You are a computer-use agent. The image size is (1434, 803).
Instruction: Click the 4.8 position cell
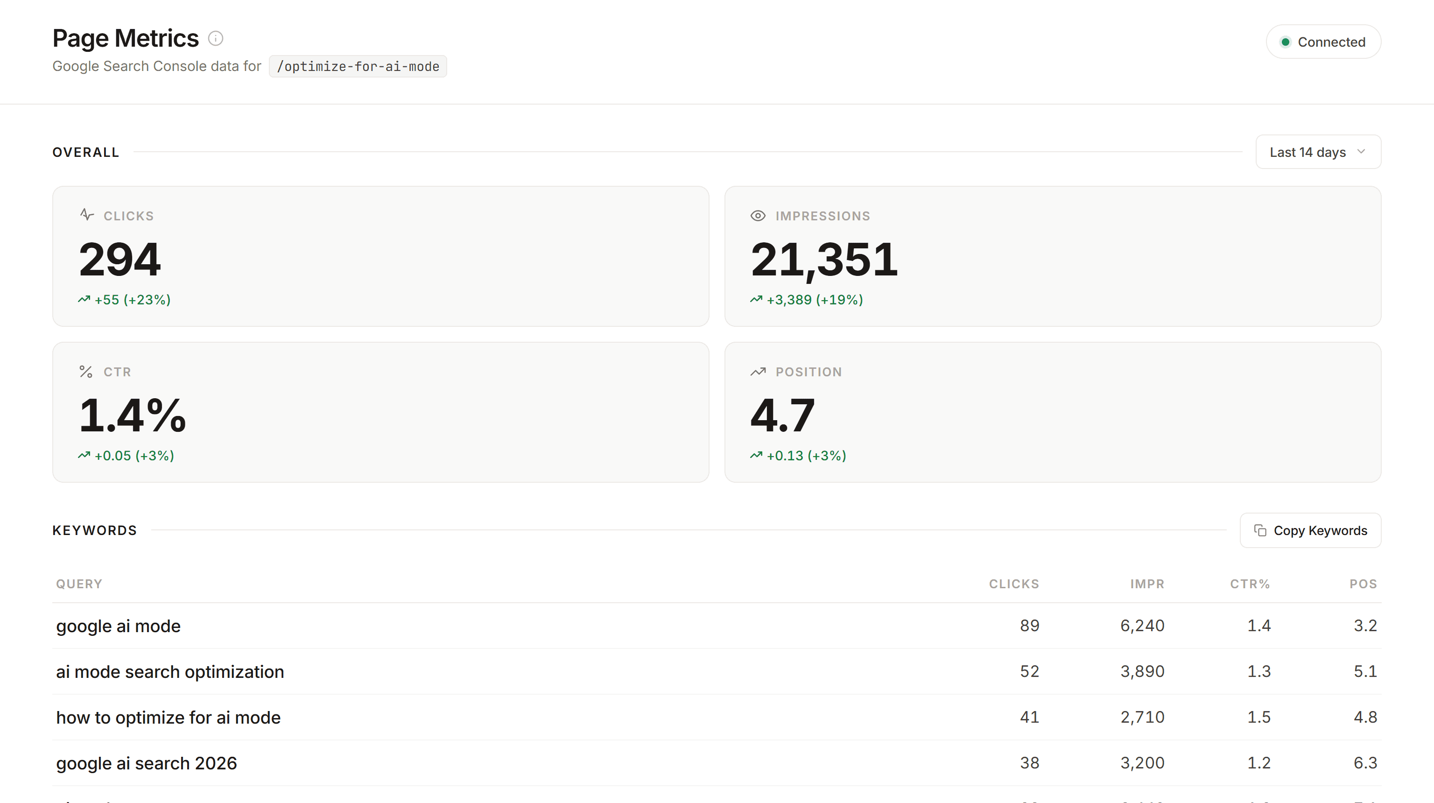coord(1365,717)
